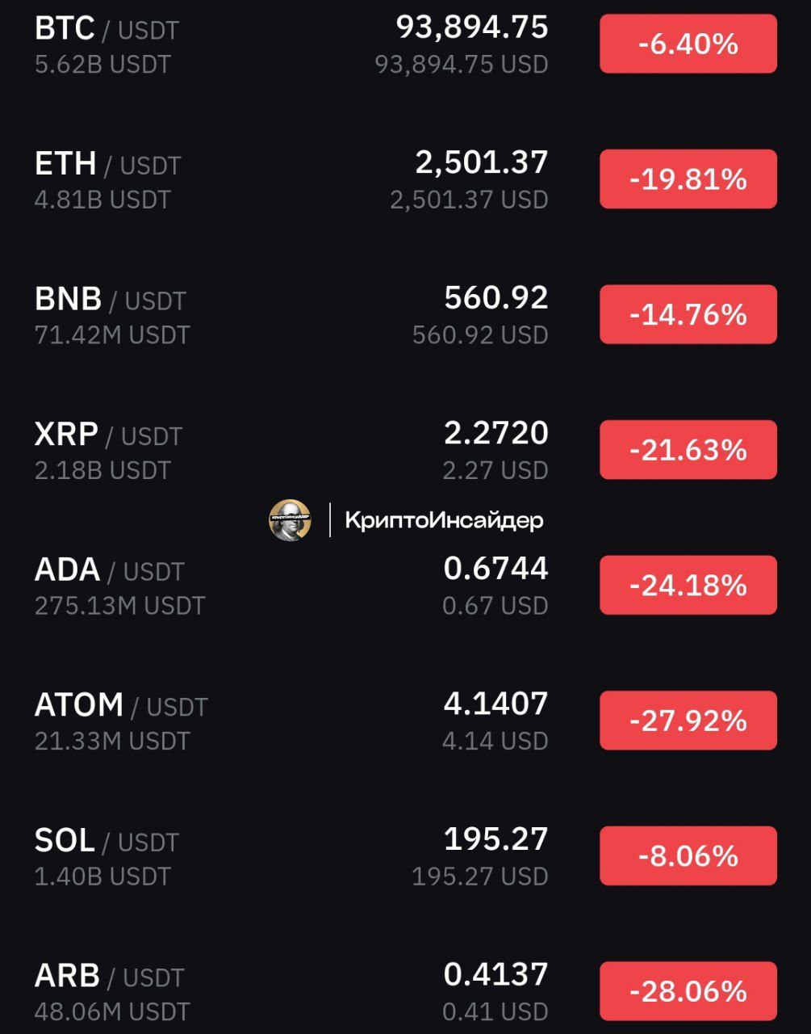Tap the -27.92% red badge
The image size is (811, 1034).
688,721
